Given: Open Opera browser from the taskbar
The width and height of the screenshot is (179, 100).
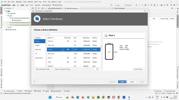Looking at the screenshot, I should [114, 97].
